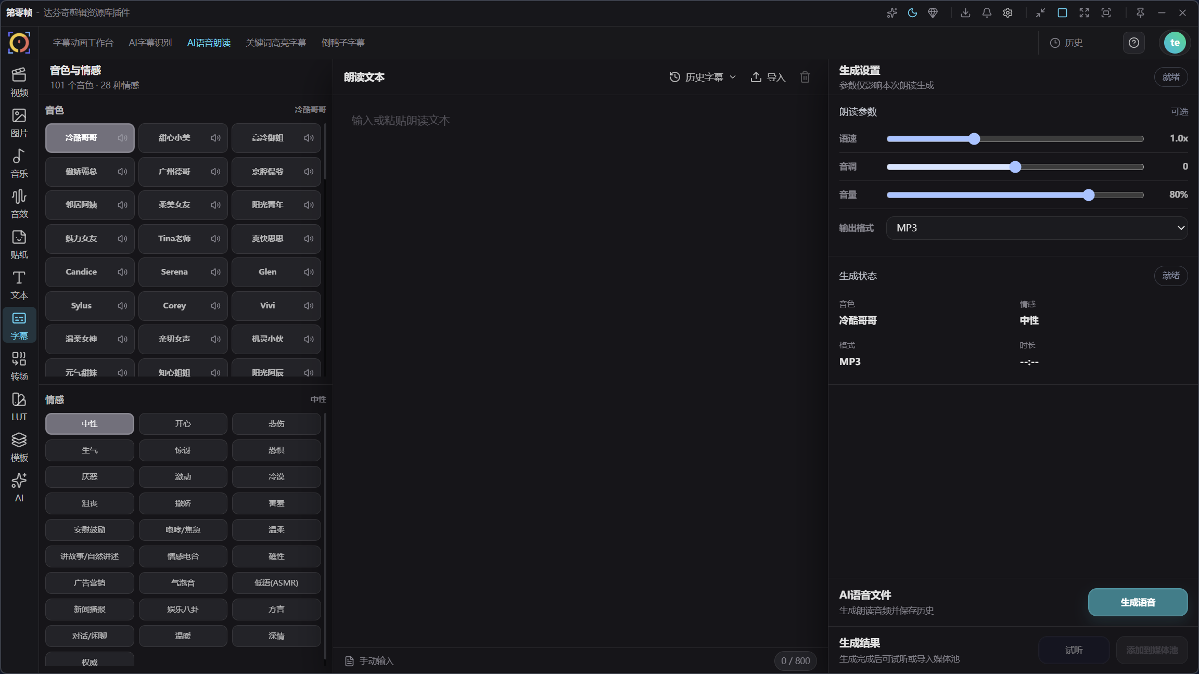
Task: Open the 音效 sound effects section
Action: tap(19, 203)
